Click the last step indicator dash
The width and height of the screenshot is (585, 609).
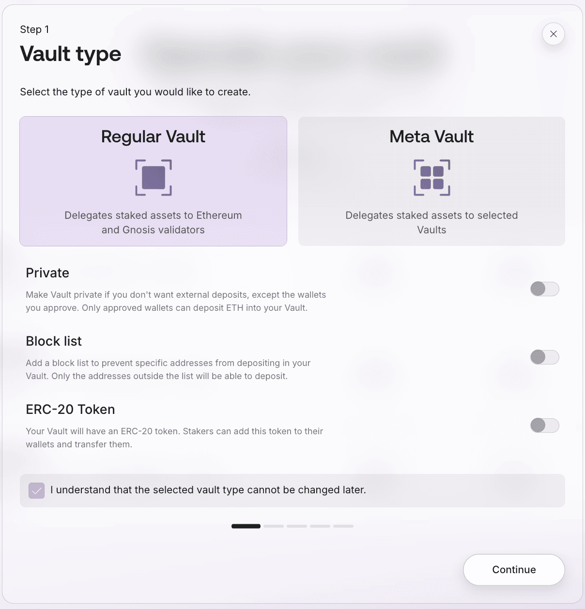coord(343,526)
